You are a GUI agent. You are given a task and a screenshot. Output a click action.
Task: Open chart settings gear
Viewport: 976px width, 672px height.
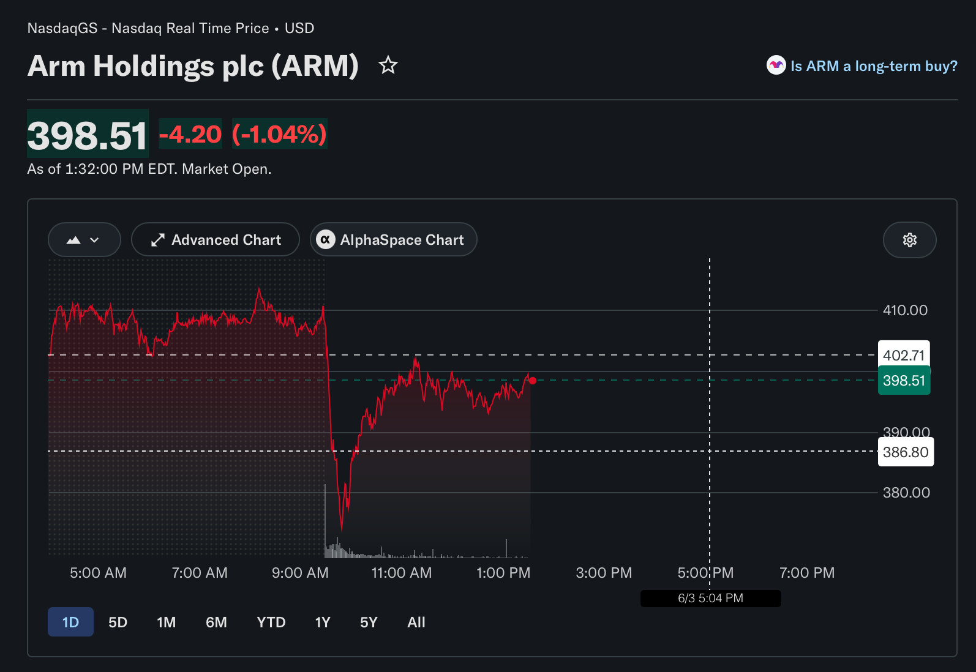[909, 240]
